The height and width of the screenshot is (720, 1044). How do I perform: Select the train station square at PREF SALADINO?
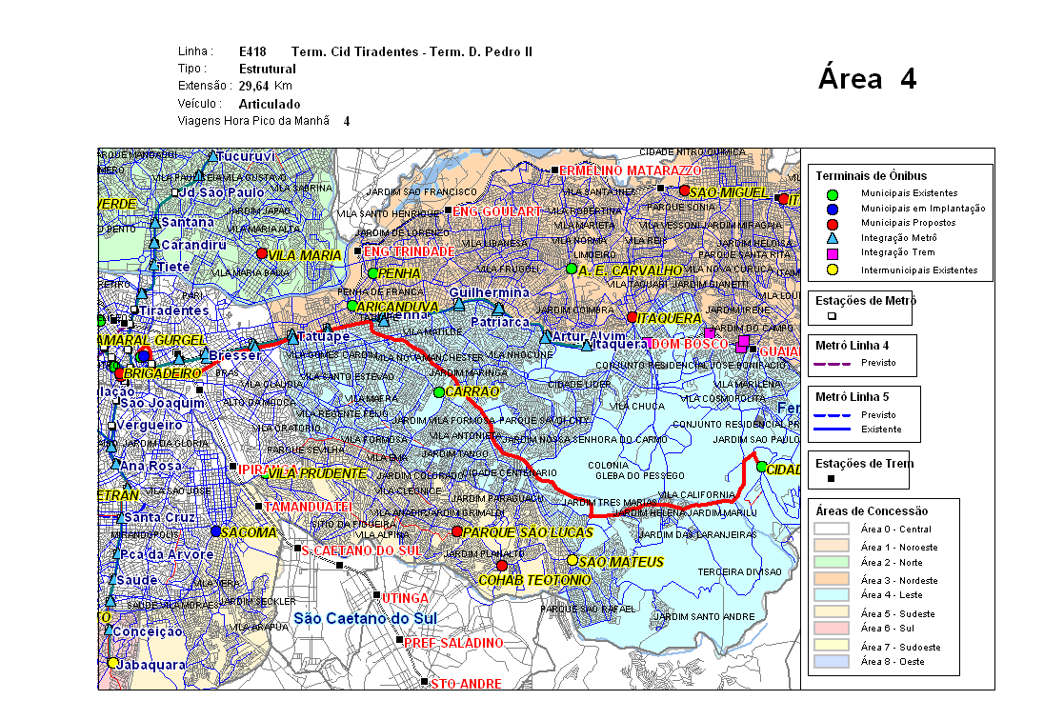[399, 640]
